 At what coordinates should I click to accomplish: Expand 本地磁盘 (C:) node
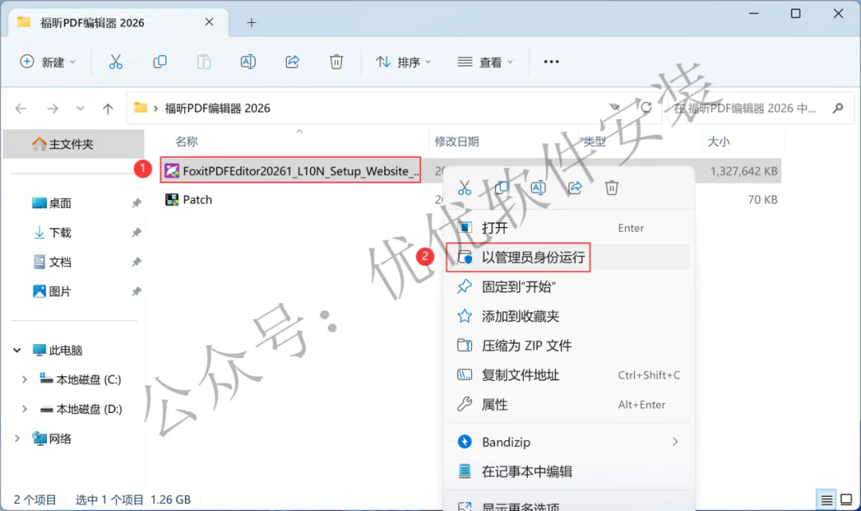click(24, 379)
